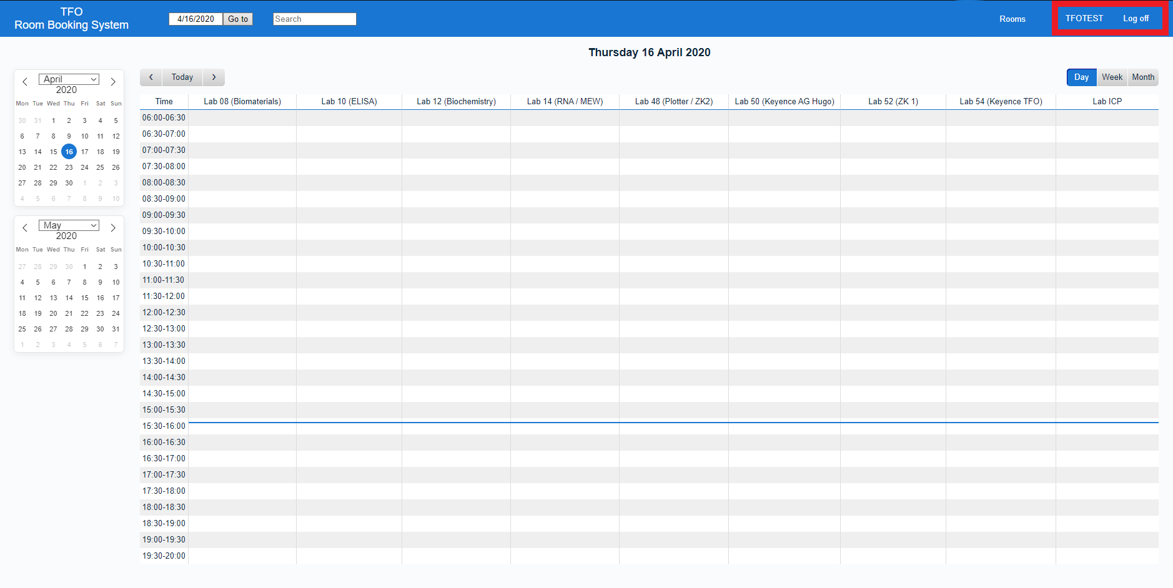This screenshot has width=1173, height=588.
Task: Click previous month arrow in May calendar
Action: tap(25, 228)
